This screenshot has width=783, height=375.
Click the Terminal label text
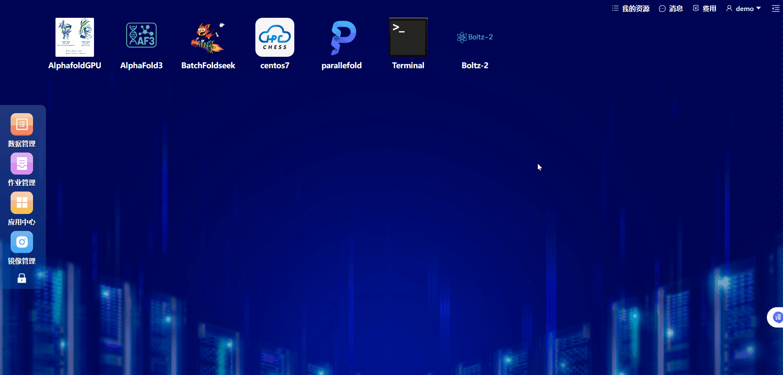[408, 65]
